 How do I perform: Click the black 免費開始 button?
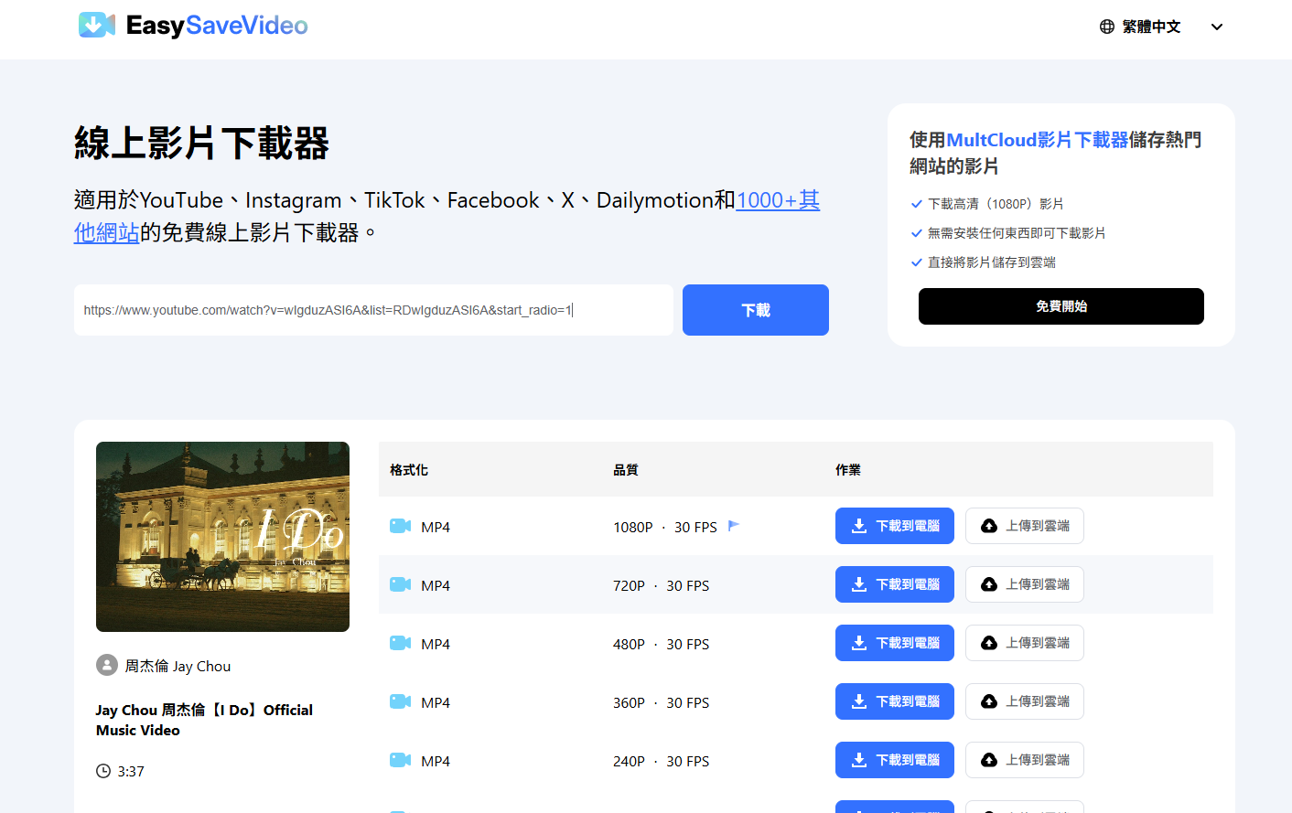[1061, 306]
